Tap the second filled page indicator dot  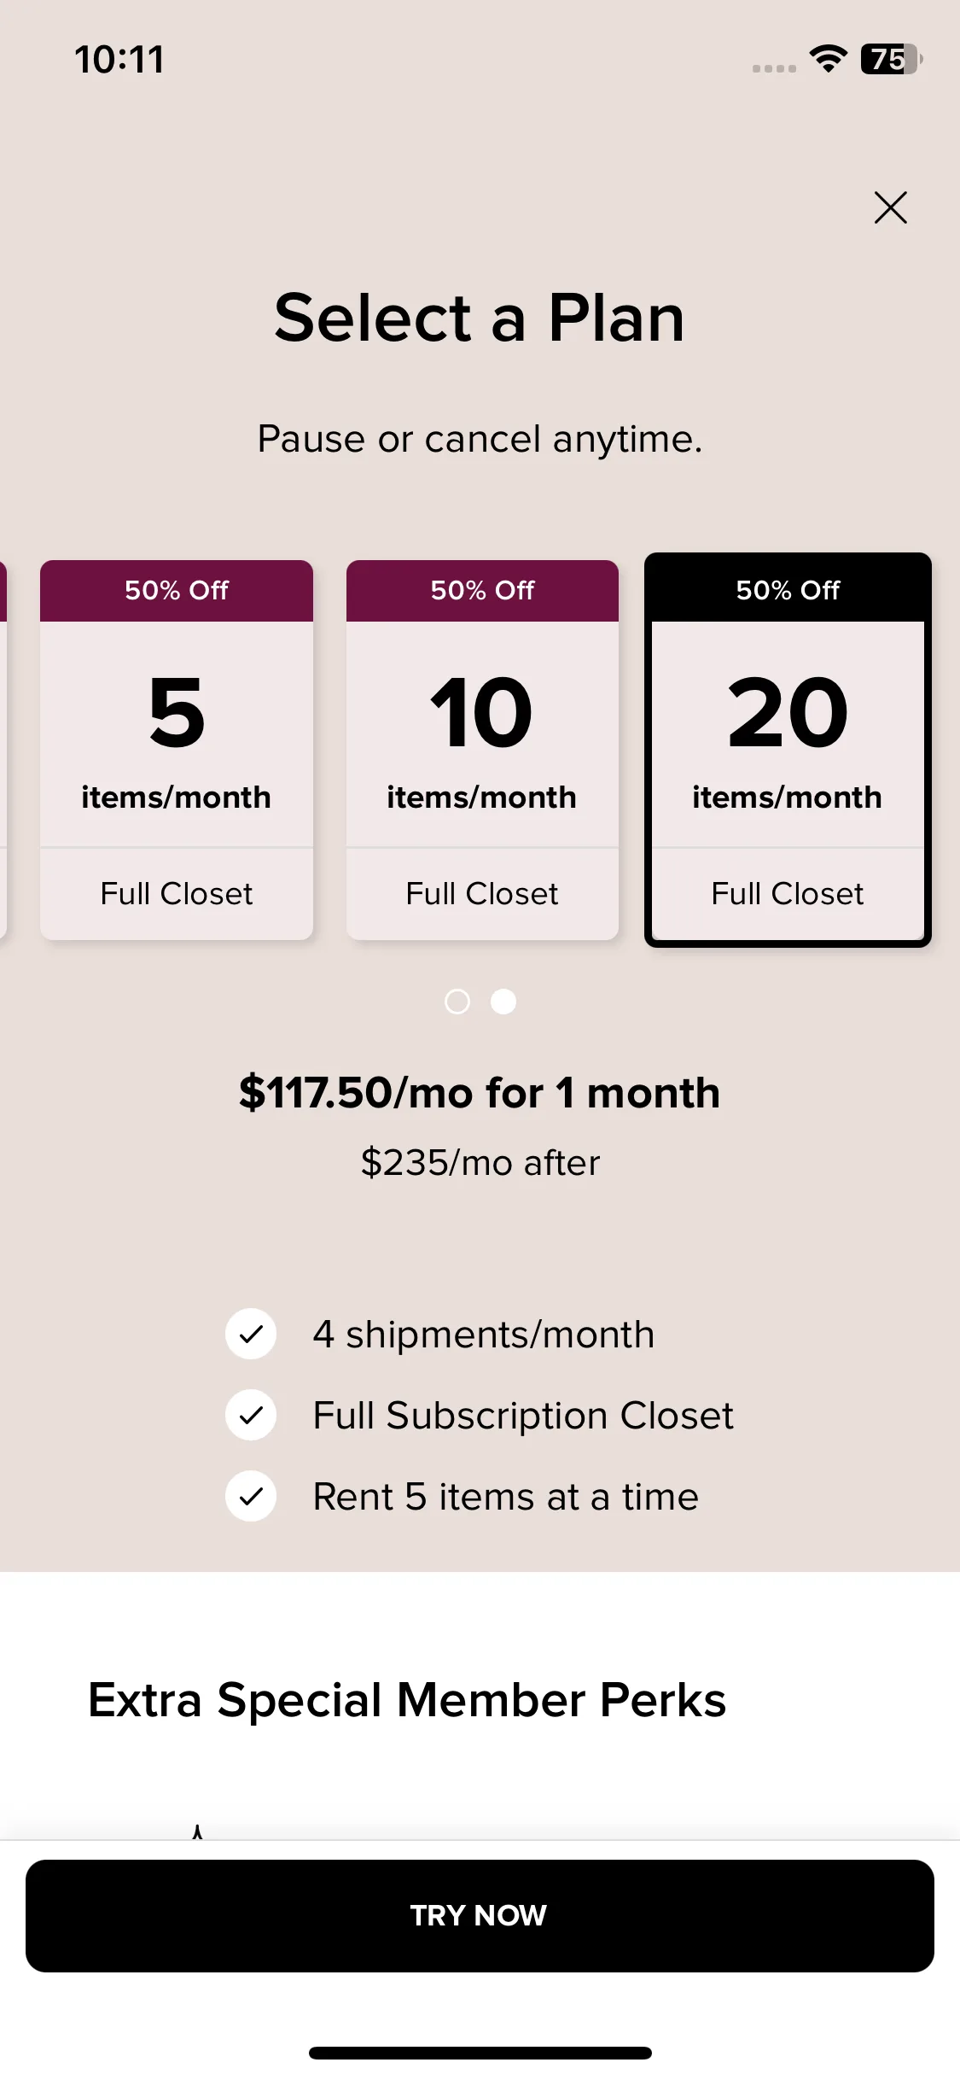click(x=503, y=1001)
